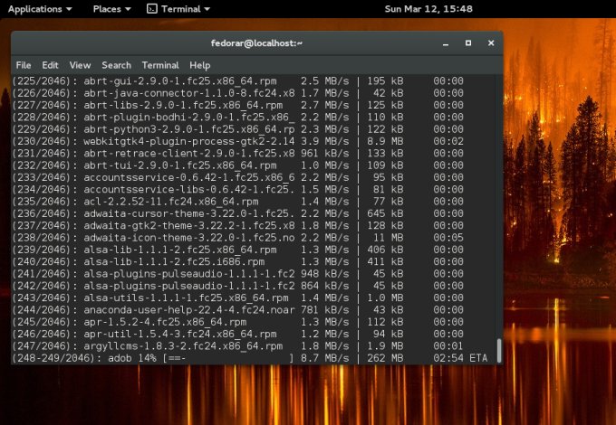Screen dimensions: 616x425
Task: Open the Search menu
Action: point(116,65)
